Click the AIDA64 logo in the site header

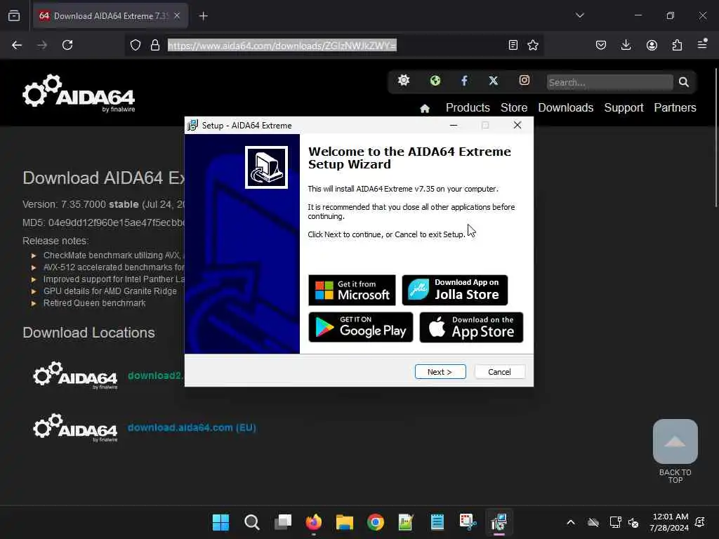[79, 93]
